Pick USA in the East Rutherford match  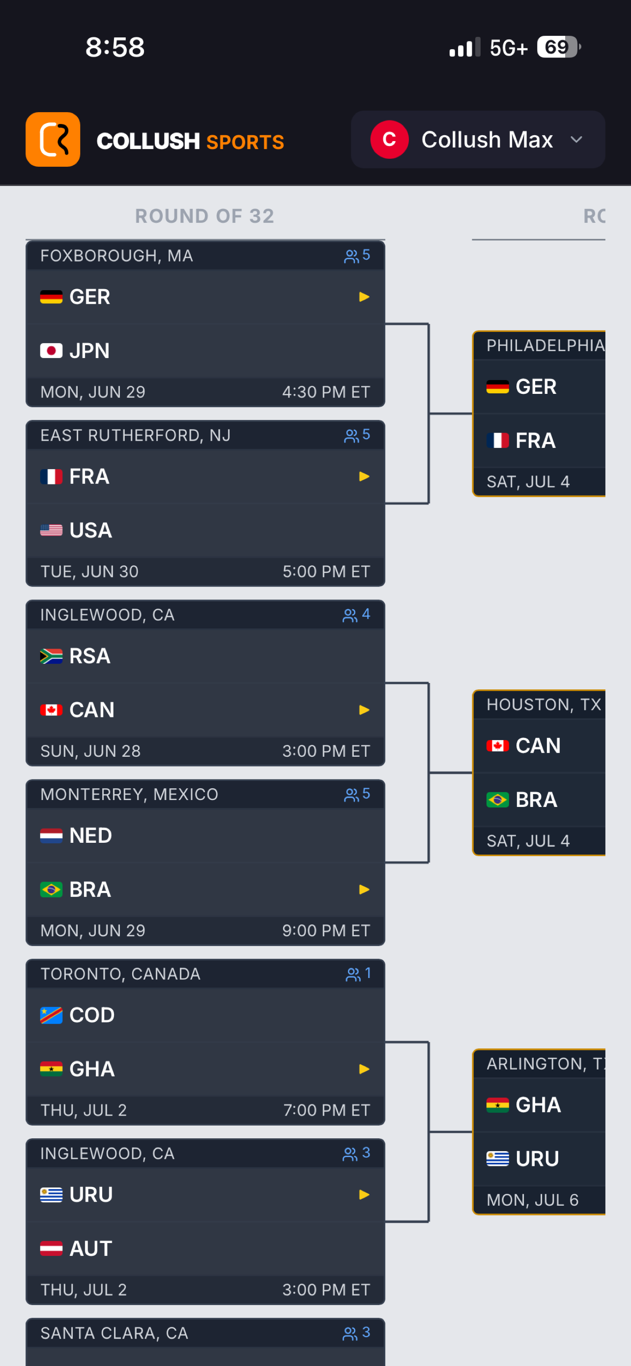(x=205, y=530)
